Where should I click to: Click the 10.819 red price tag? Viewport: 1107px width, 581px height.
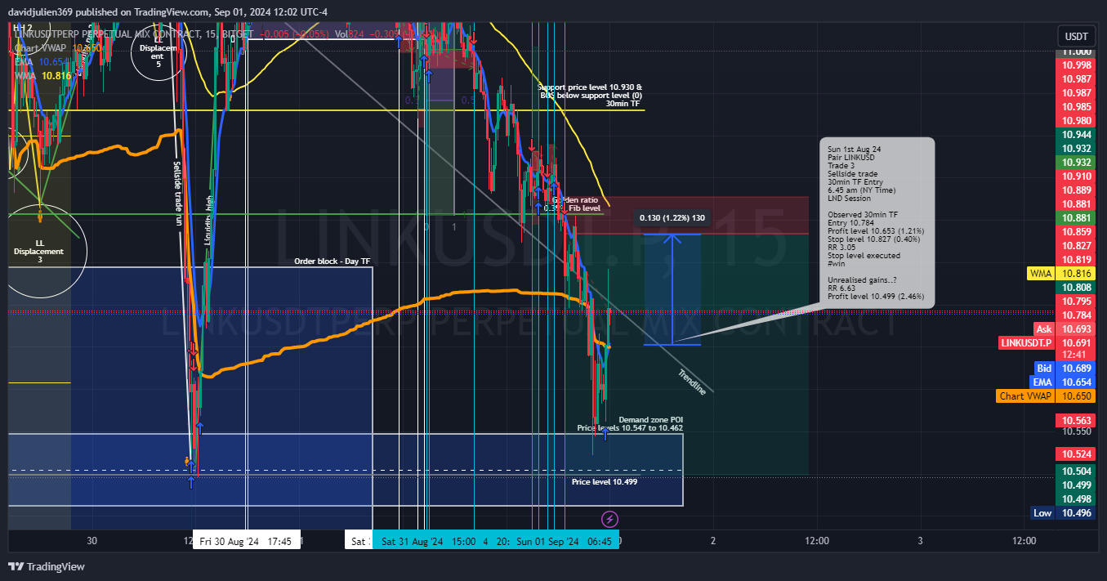coord(1077,260)
